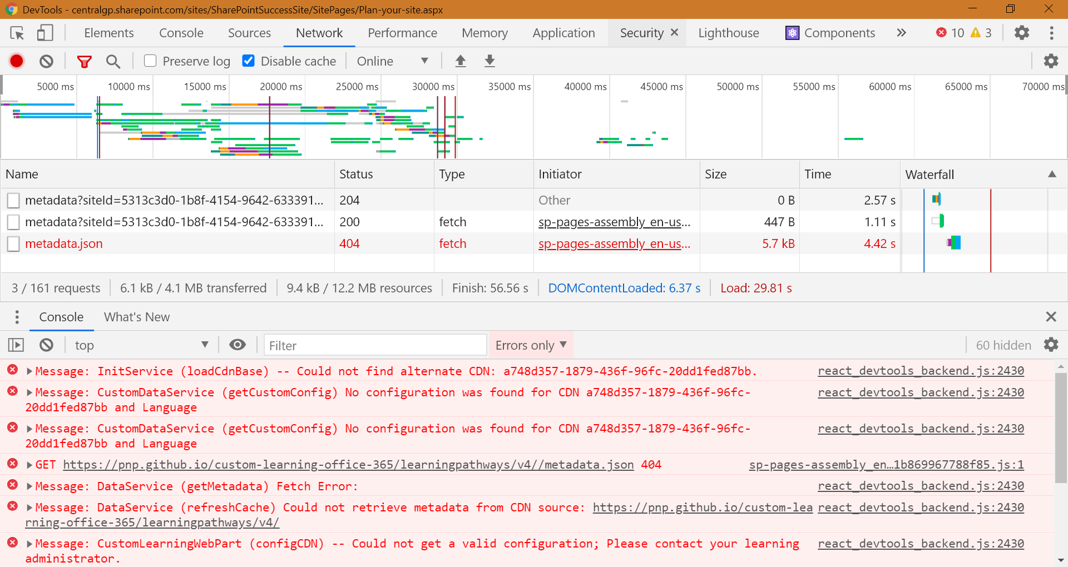Open the What's New tab
1068x567 pixels.
pos(136,317)
